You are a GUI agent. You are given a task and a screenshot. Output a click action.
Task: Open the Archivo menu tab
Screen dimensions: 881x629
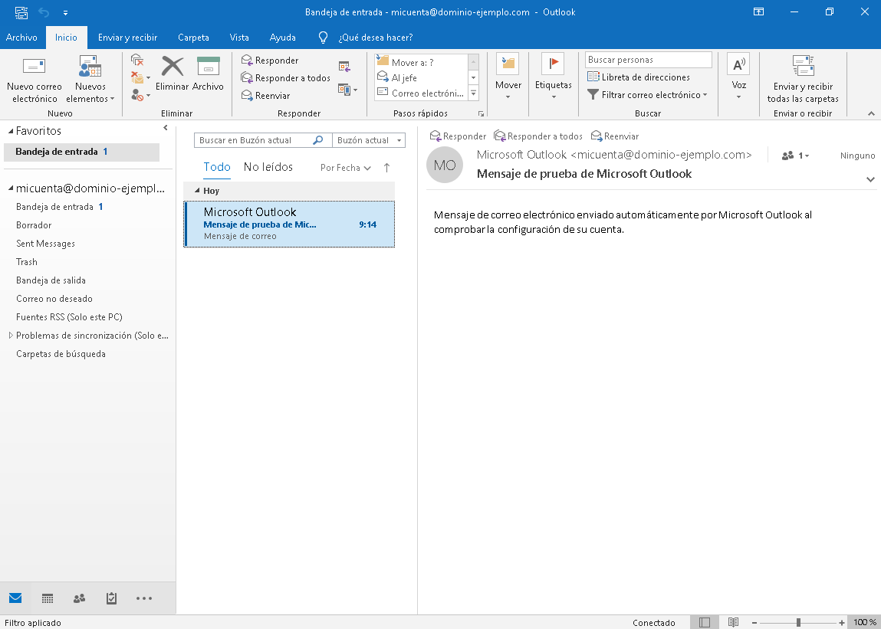click(x=21, y=38)
